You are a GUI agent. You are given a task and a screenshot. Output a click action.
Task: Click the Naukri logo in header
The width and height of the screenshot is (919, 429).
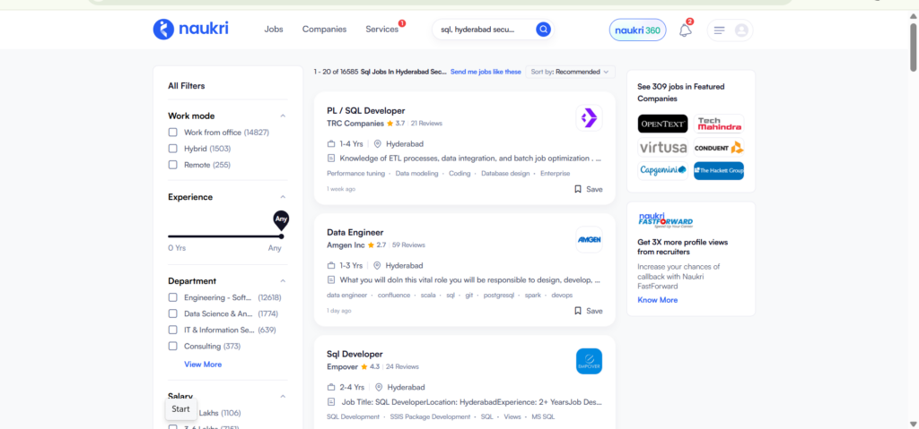click(190, 30)
